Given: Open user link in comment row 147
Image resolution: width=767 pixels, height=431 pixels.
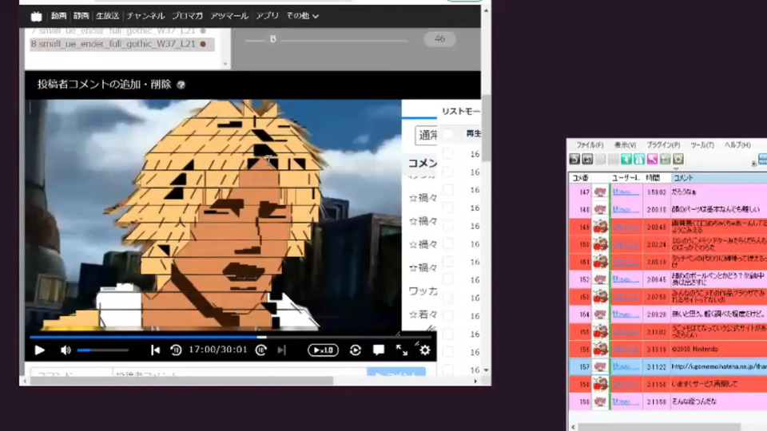Looking at the screenshot, I should (626, 192).
